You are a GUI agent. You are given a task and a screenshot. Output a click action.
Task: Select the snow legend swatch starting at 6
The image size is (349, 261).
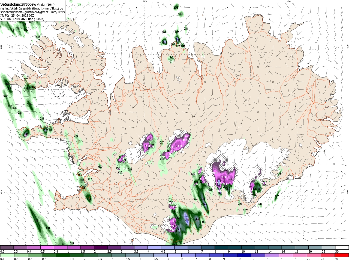[194, 248]
